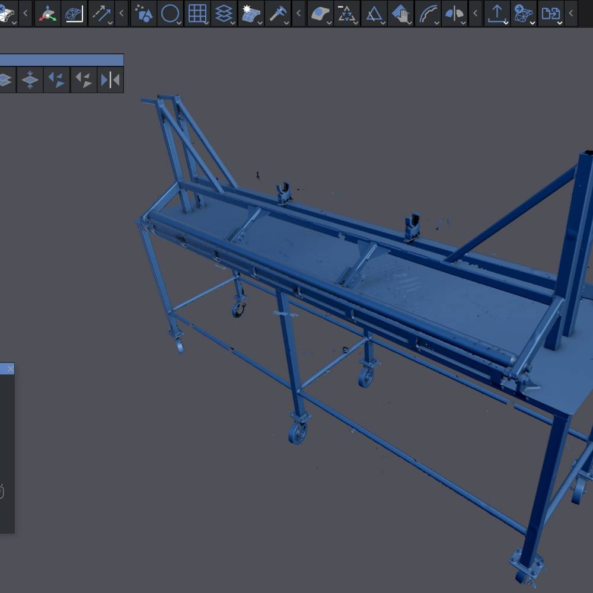Image resolution: width=593 pixels, height=593 pixels.
Task: Click the gray scattered triangles icon
Action: 84,80
